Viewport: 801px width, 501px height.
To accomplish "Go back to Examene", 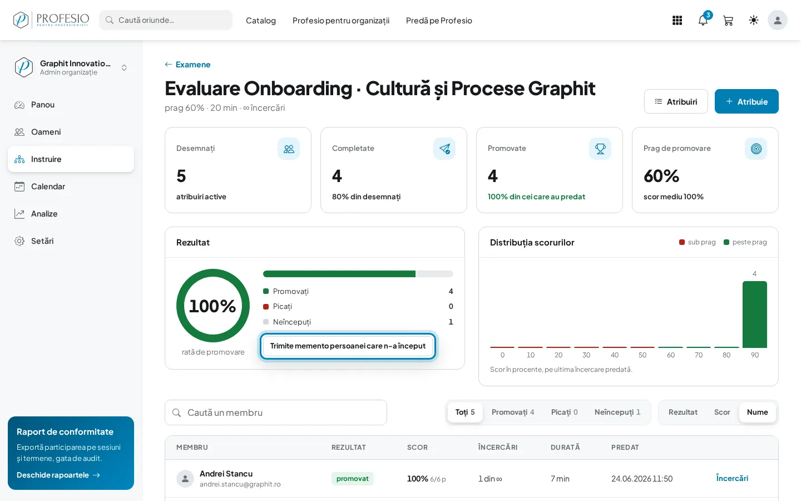I will tap(187, 65).
